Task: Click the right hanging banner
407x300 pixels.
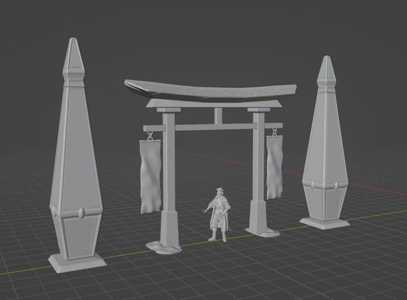Action: (275, 165)
